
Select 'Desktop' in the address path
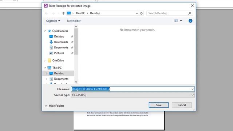coord(95,13)
